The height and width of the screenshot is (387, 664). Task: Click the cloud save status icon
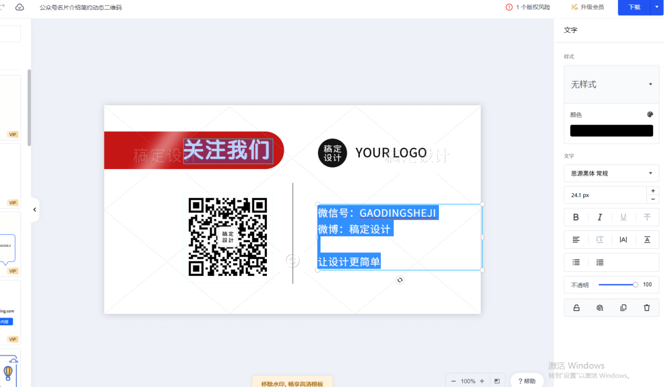(19, 7)
